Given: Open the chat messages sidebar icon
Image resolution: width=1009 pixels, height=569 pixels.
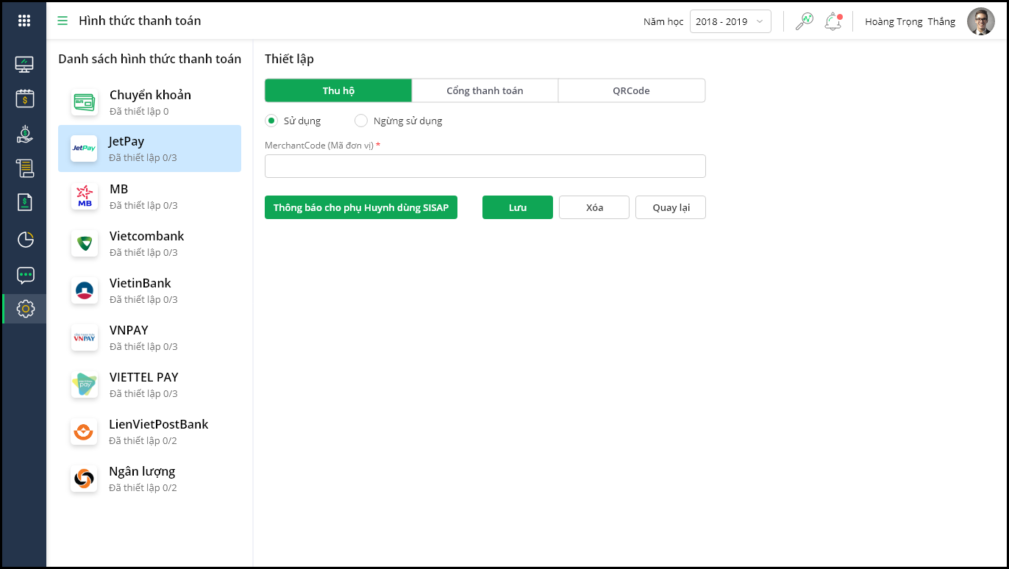Looking at the screenshot, I should pyautogui.click(x=25, y=275).
